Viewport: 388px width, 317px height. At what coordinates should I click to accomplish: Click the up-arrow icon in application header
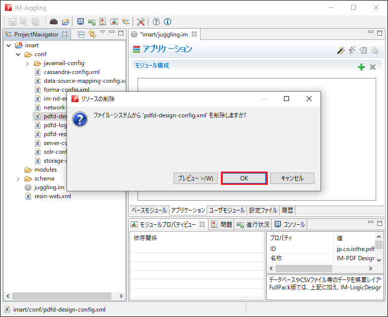pyautogui.click(x=352, y=50)
